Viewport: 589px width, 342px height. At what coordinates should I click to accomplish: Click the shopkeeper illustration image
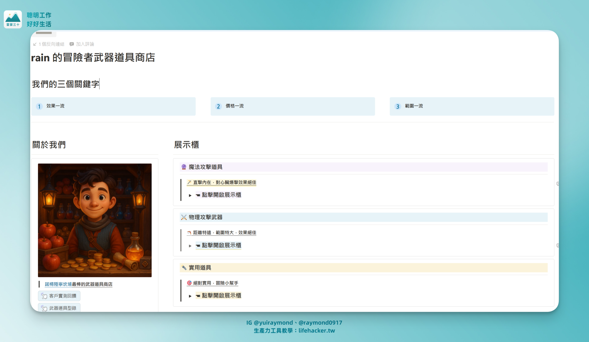(x=95, y=220)
